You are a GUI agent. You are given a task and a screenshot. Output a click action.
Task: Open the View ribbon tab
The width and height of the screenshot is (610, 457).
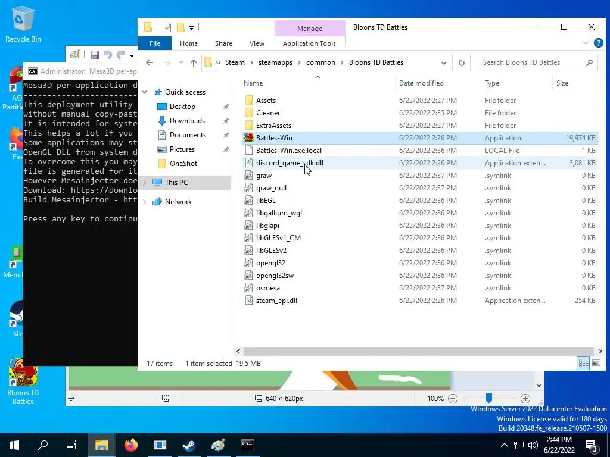(257, 43)
